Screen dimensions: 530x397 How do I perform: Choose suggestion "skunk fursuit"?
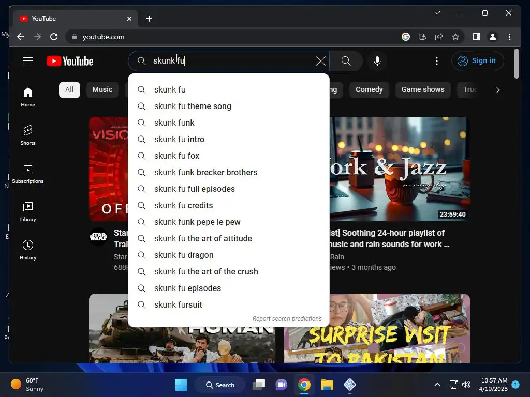click(x=229, y=305)
